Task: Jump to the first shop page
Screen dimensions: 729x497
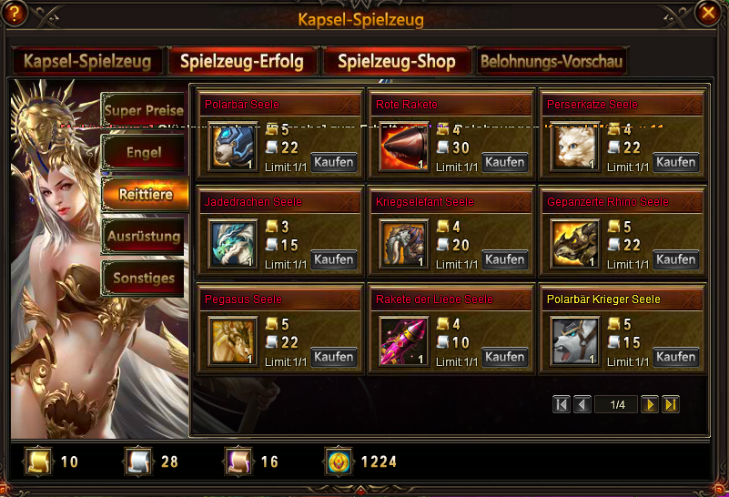Action: pos(562,404)
